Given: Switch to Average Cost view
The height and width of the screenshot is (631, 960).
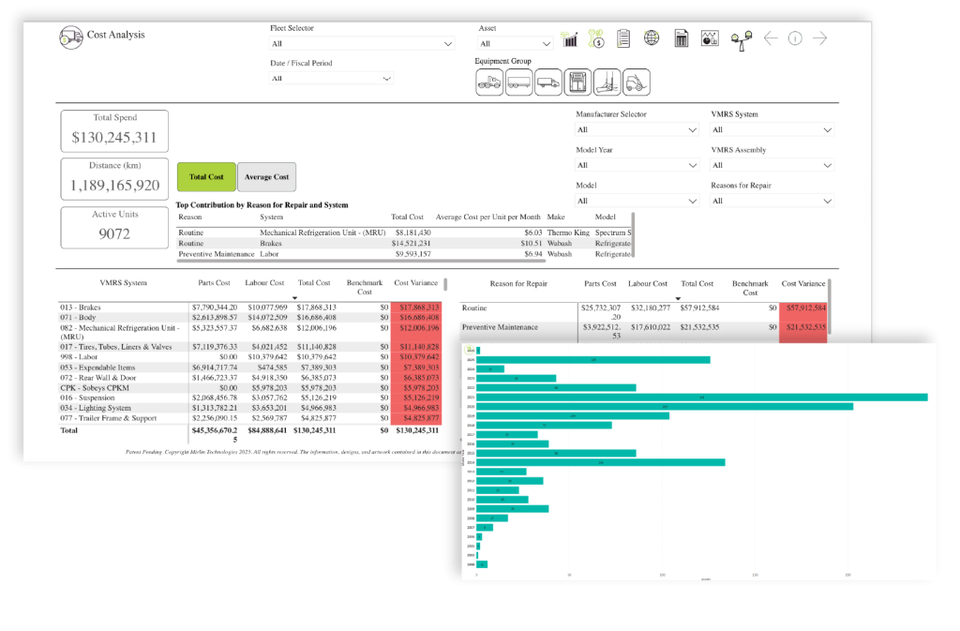Looking at the screenshot, I should [x=266, y=176].
